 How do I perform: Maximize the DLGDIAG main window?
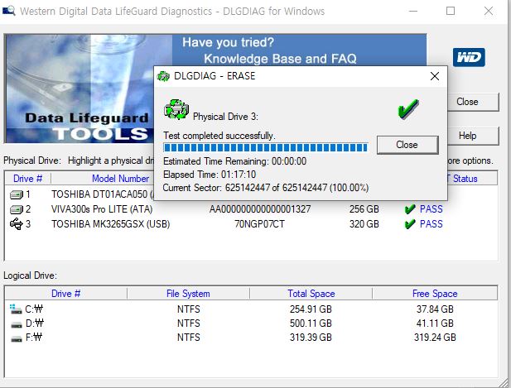tap(451, 11)
